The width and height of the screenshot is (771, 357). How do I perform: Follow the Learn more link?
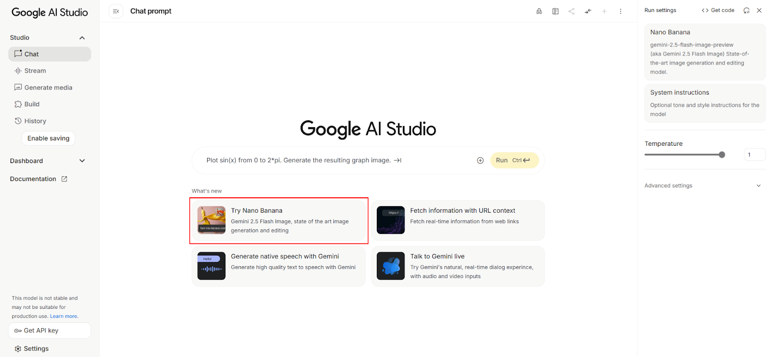[x=64, y=317]
